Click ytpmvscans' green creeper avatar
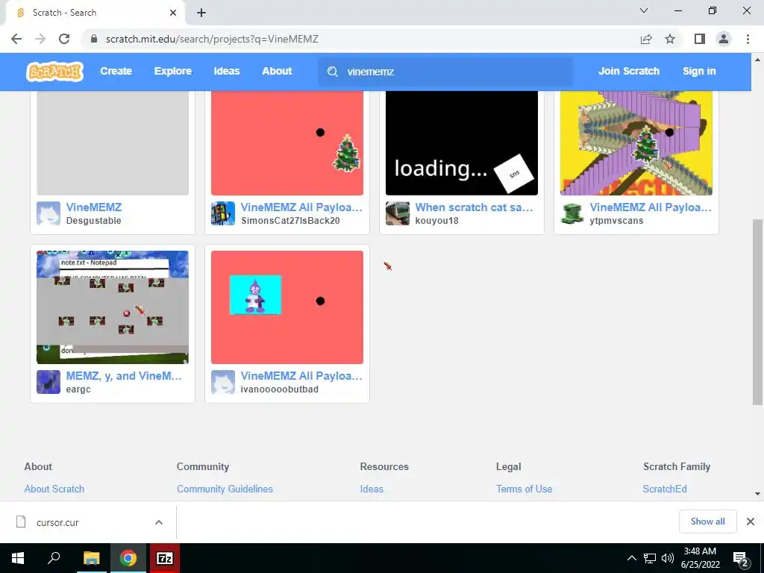Viewport: 764px width, 573px height. pos(572,213)
